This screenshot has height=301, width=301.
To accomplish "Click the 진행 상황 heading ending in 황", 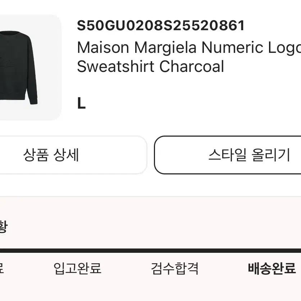I will [x=4, y=226].
